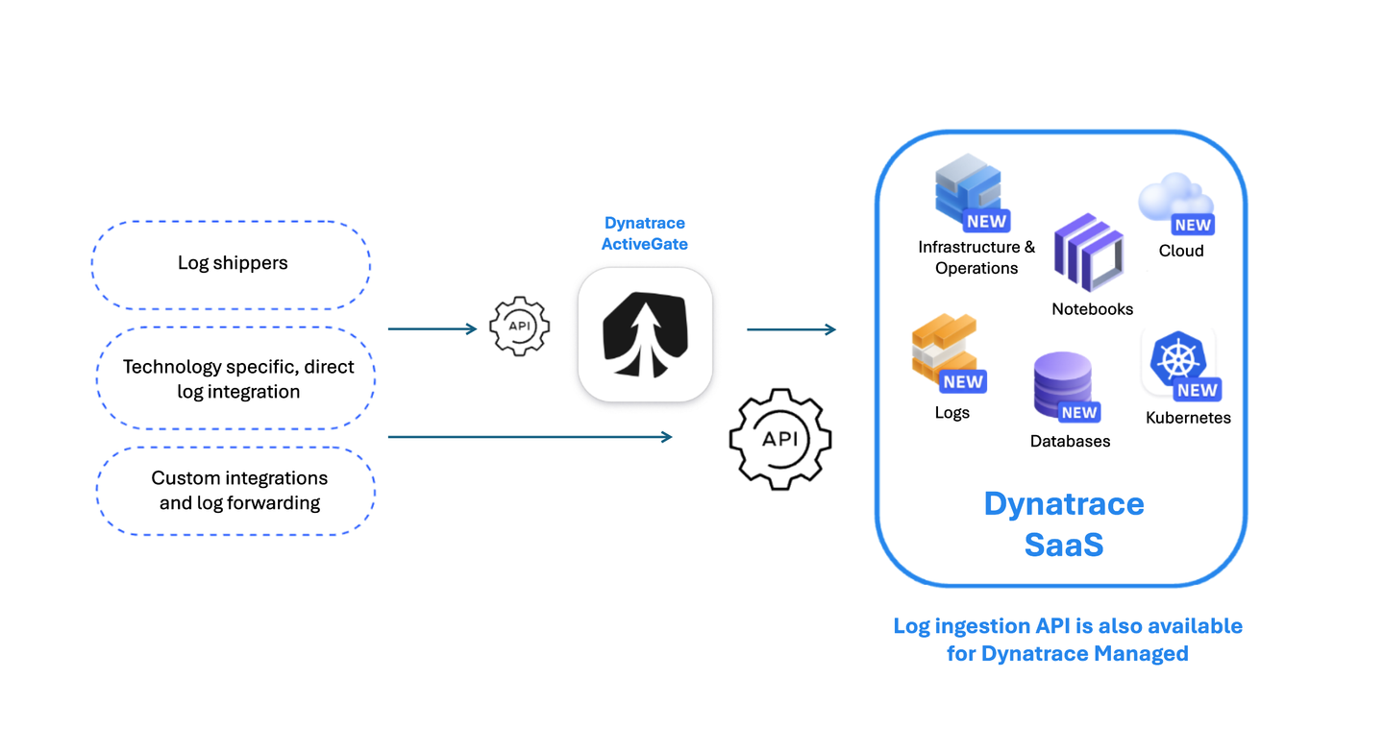Click the Kubernetes label

tap(1189, 418)
